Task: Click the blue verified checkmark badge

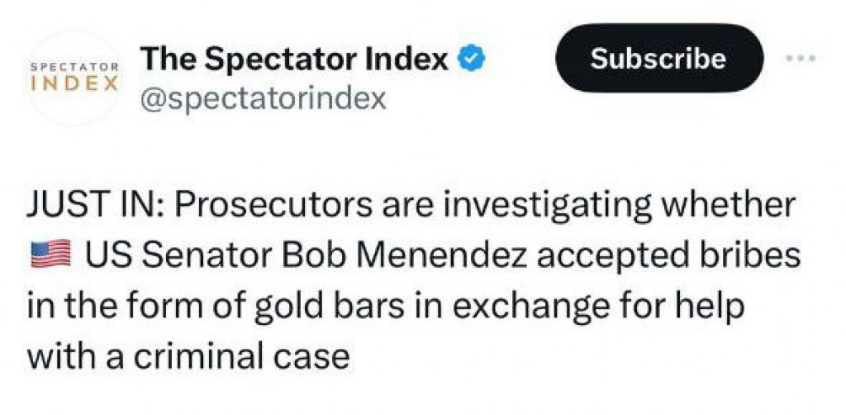Action: click(472, 59)
